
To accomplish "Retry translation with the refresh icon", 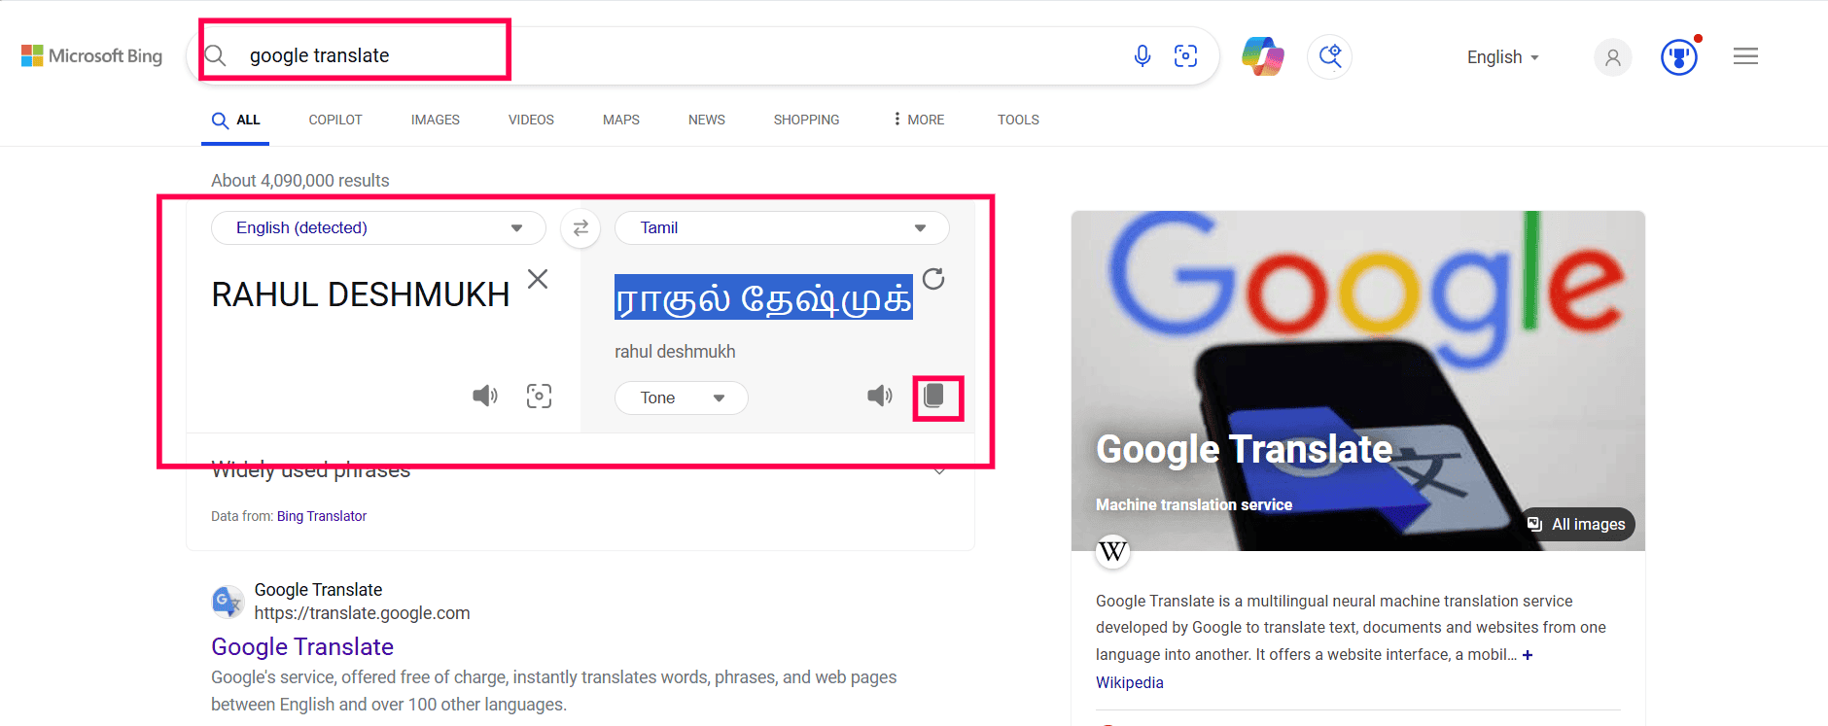I will [x=933, y=279].
